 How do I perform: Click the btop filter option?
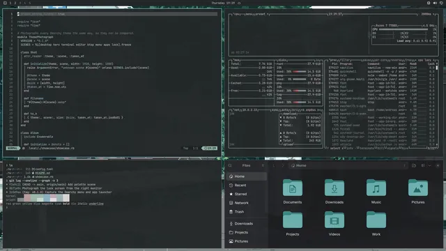click(x=345, y=60)
